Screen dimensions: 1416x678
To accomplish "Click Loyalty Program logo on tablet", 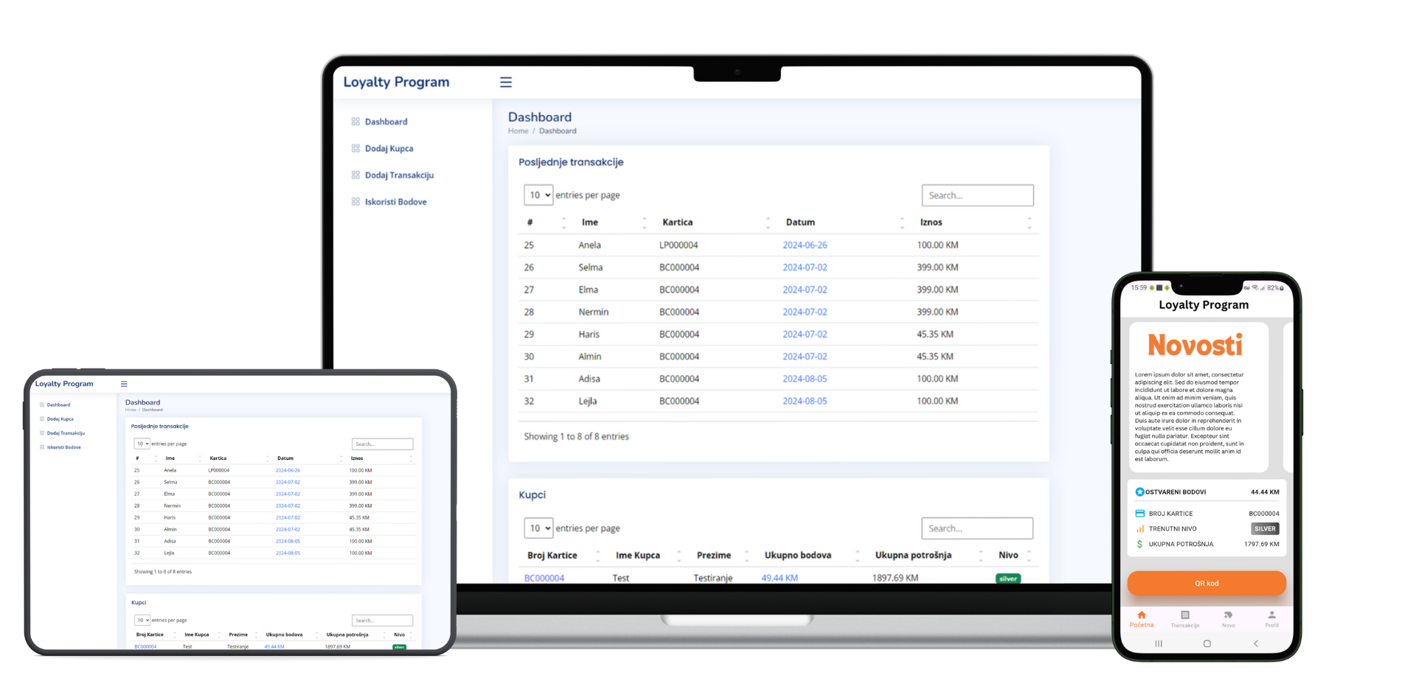I will click(x=64, y=384).
